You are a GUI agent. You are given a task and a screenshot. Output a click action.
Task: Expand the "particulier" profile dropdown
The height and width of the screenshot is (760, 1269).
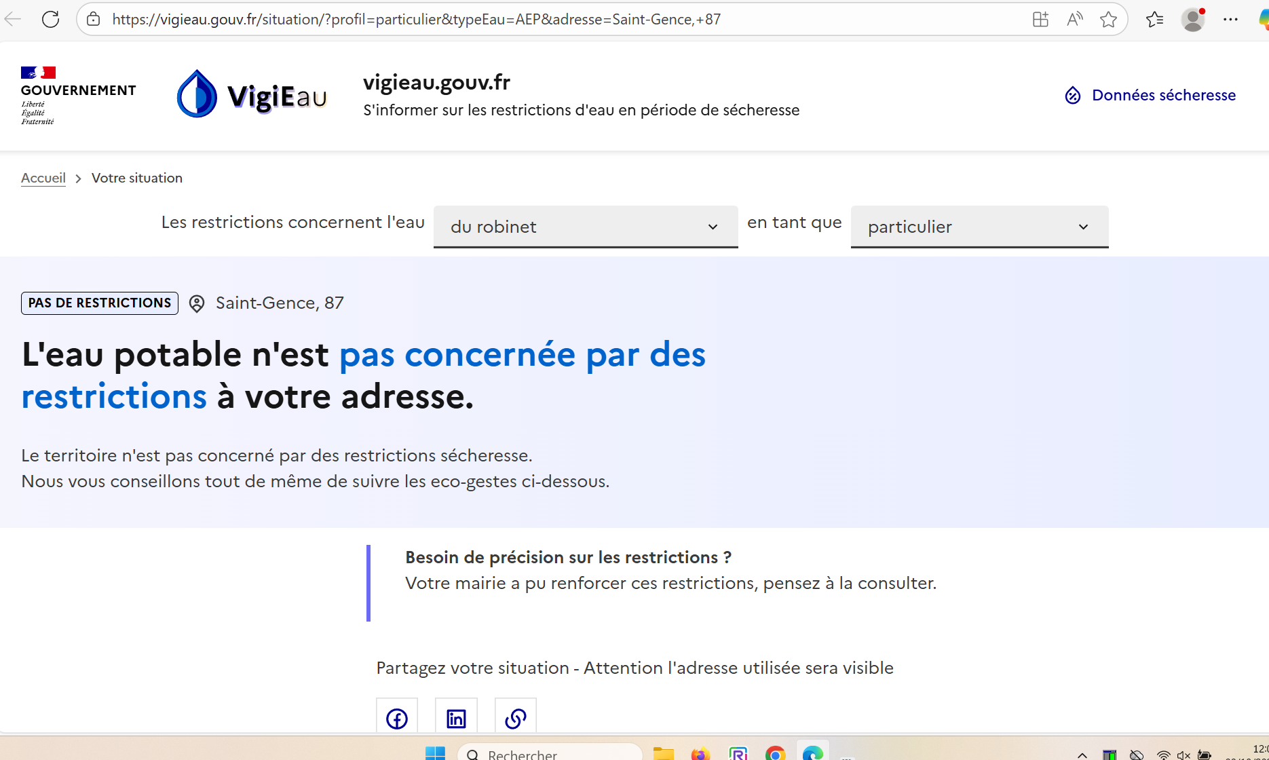[x=979, y=227]
